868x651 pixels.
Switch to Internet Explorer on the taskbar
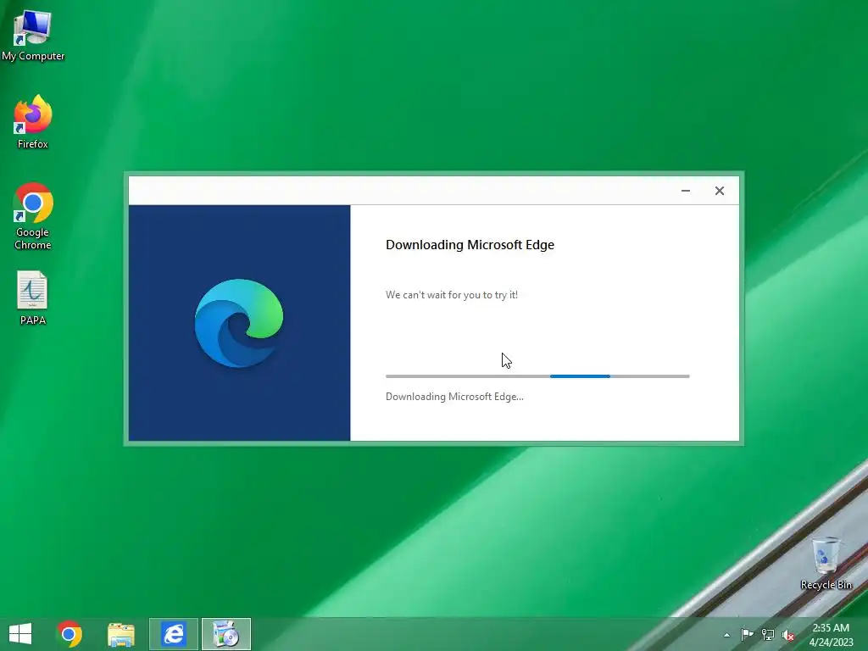point(173,634)
